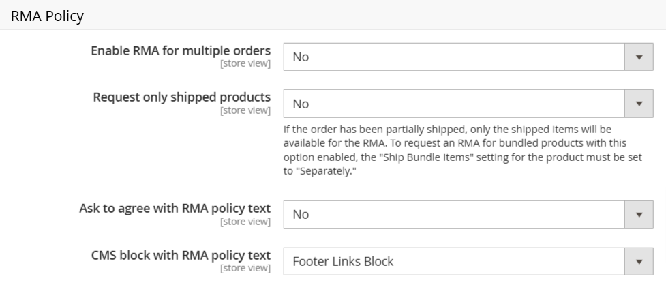Open Enable RMA for multiple orders dropdown

[x=468, y=57]
